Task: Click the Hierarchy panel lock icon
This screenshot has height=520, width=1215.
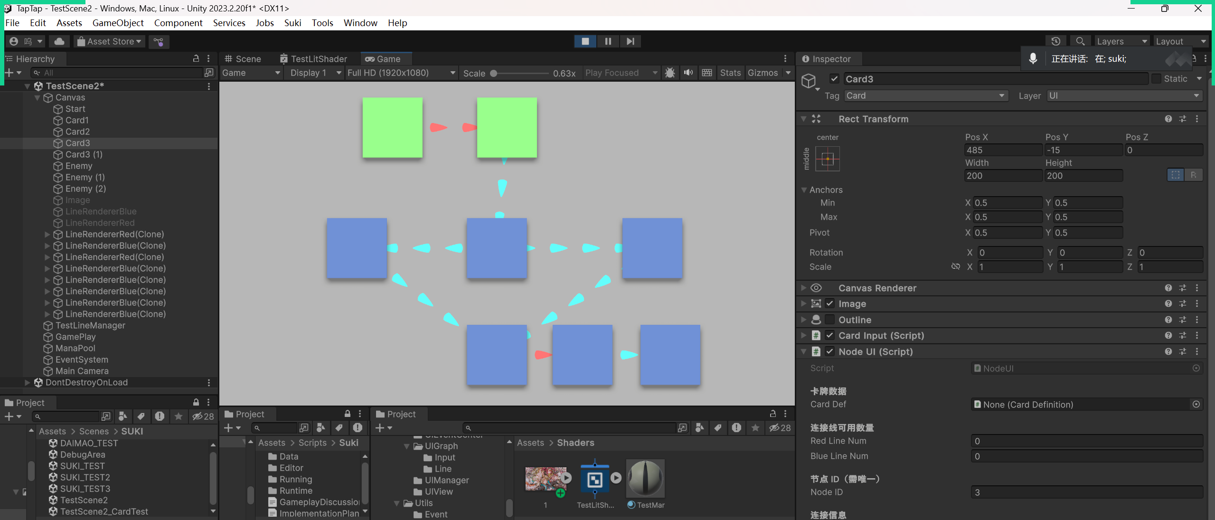Action: pos(196,58)
